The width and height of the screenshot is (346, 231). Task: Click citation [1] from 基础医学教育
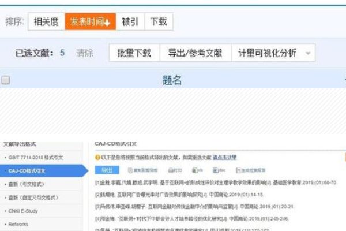coord(216,182)
